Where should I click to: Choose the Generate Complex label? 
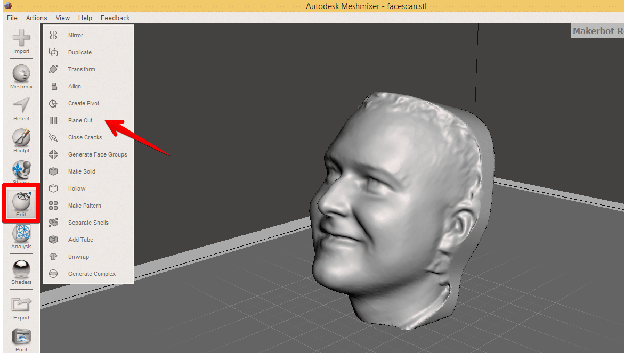pos(92,274)
